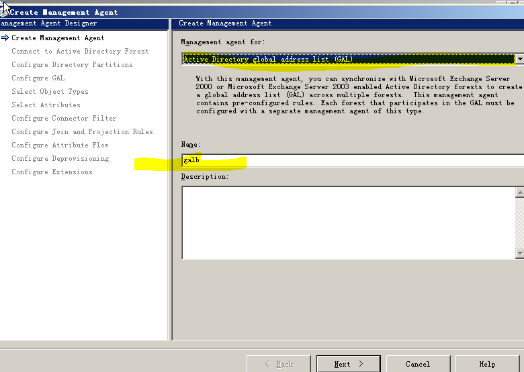The width and height of the screenshot is (524, 372).
Task: Click the disabled Back button
Action: coord(279,364)
